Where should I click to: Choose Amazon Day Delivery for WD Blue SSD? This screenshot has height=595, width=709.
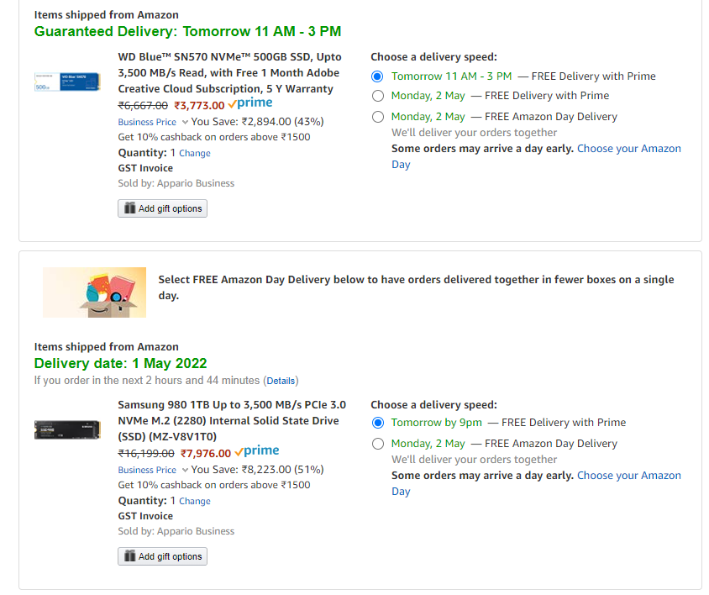click(x=377, y=117)
